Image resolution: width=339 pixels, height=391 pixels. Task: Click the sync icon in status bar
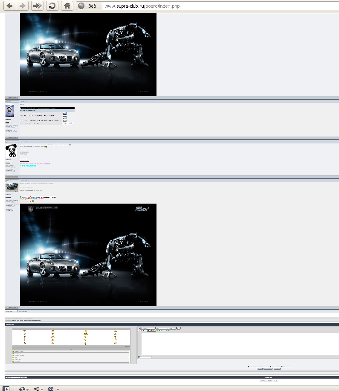[21, 388]
